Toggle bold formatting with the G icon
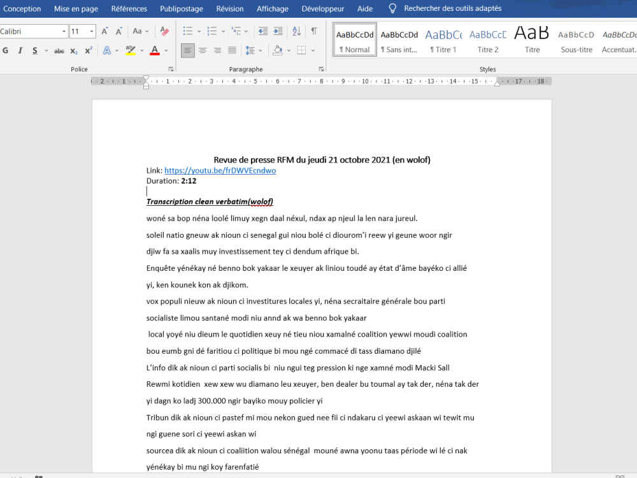 pos(5,51)
